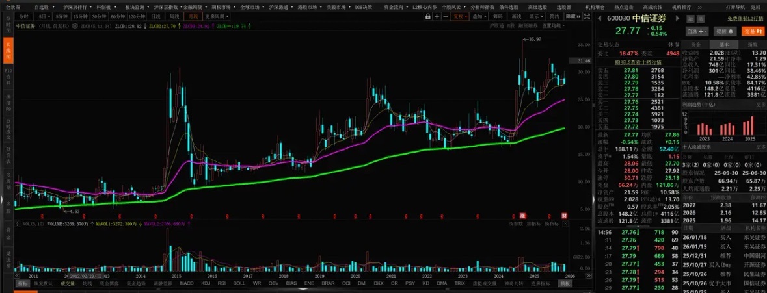The height and width of the screenshot is (293, 767).
Task: Open 全球市场 menu
Action: click(252, 8)
